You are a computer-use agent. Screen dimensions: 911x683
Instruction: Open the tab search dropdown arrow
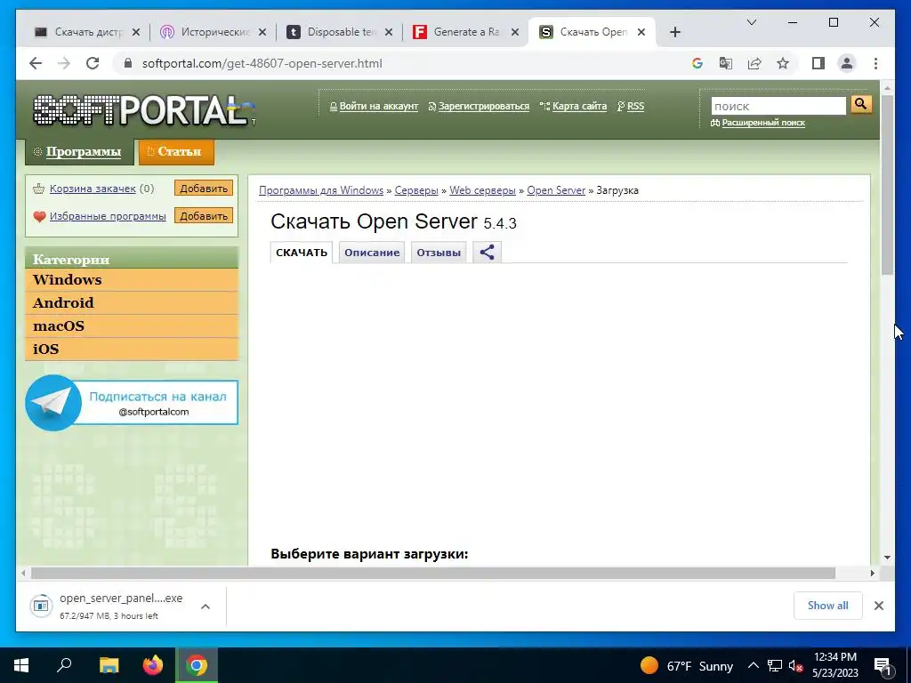tap(751, 22)
